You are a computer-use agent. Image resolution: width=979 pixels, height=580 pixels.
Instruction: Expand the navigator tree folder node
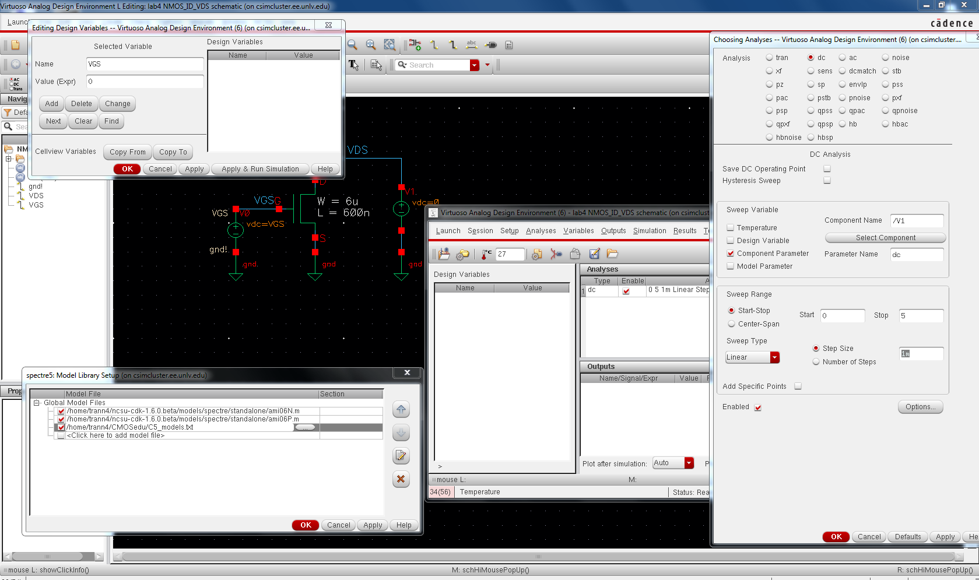pyautogui.click(x=9, y=159)
